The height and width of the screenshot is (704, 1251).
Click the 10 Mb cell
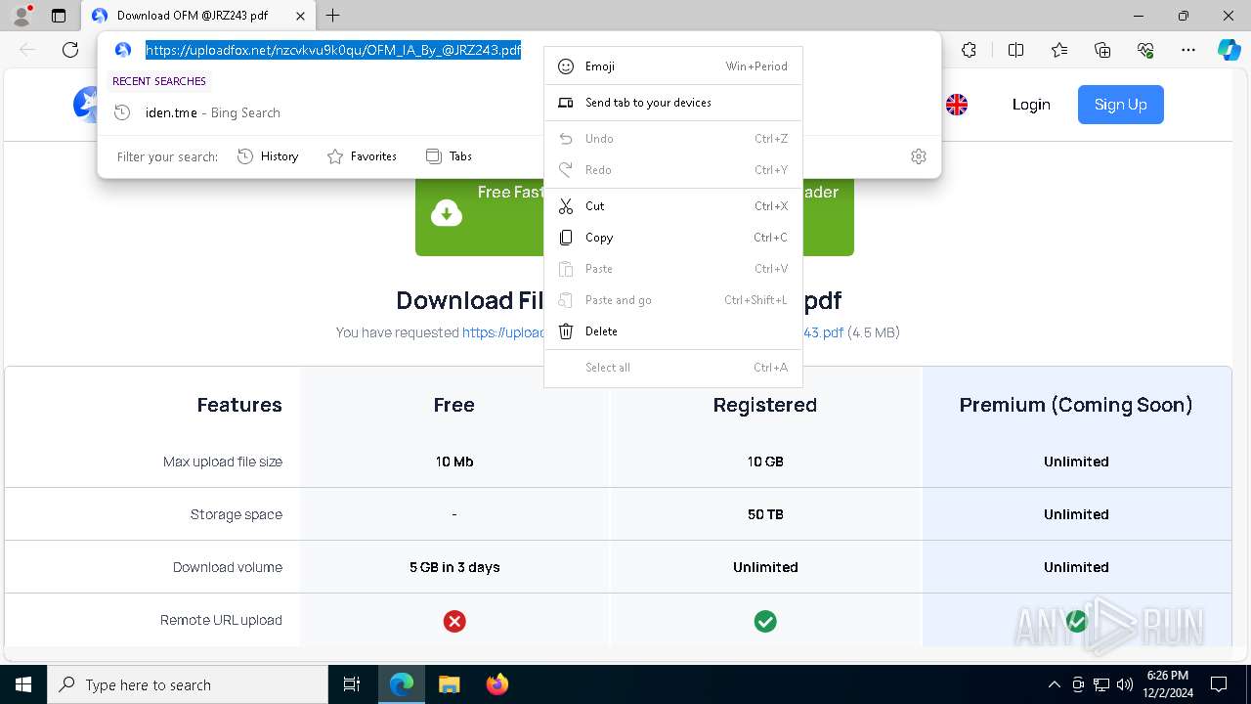pos(454,462)
